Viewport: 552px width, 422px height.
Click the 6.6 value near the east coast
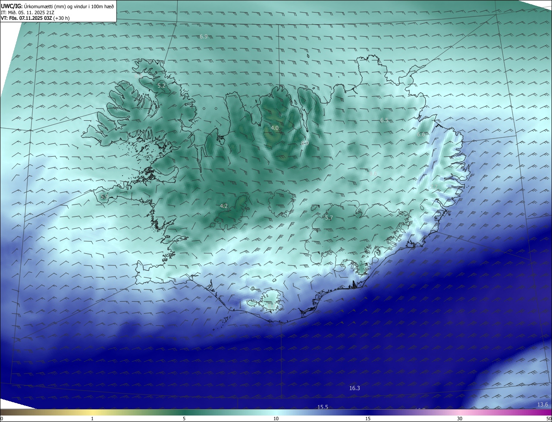[x=421, y=135]
